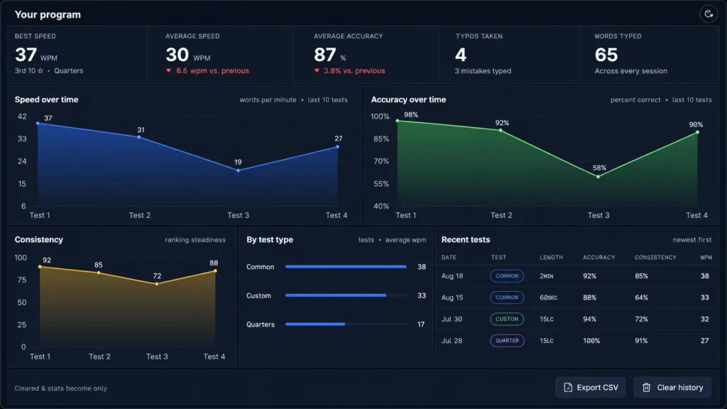Click the 'Speed over time' chart title
Viewport: 727px width, 409px height.
tap(46, 99)
